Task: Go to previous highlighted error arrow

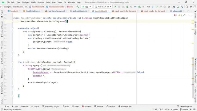Action: pyautogui.click(x=189, y=15)
